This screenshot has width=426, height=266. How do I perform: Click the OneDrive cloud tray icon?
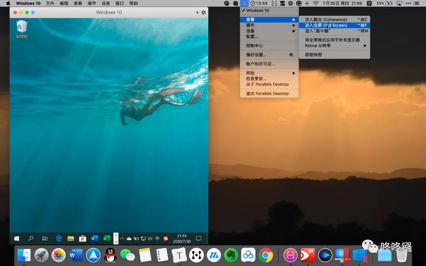tap(129, 238)
